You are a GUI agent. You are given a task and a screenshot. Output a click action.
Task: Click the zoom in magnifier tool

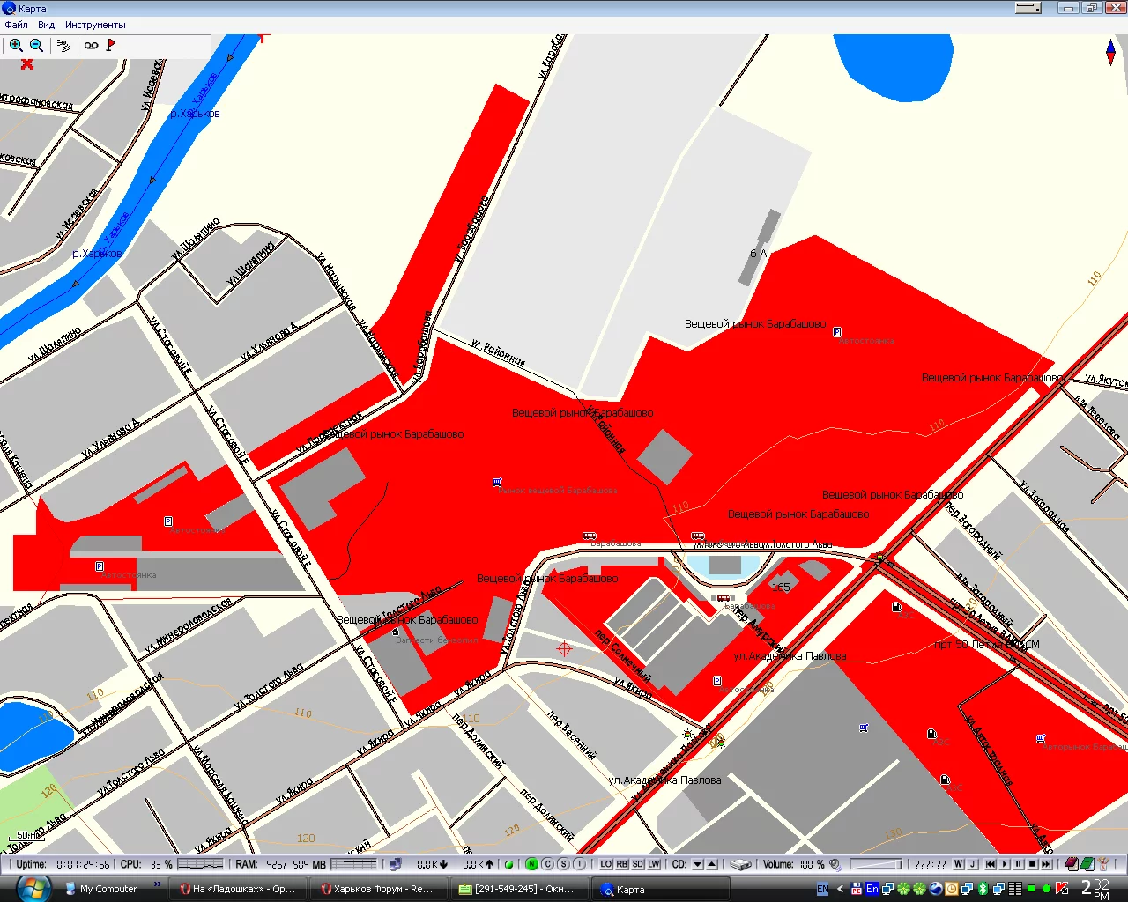click(x=16, y=45)
